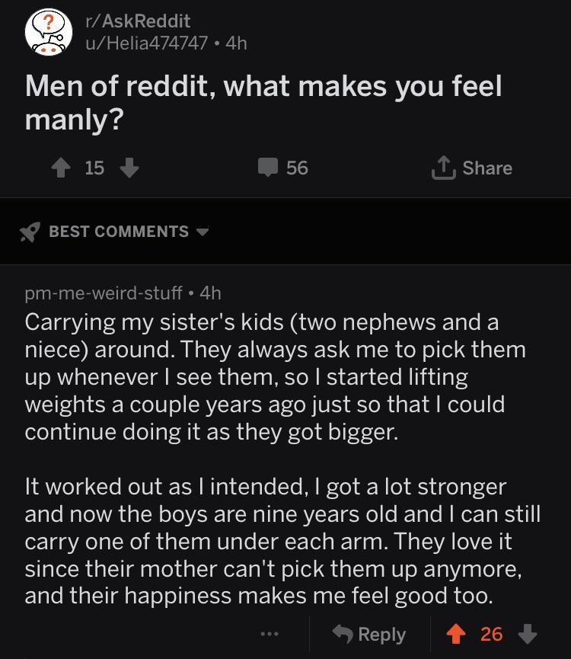571x659 pixels.
Task: Expand the Best Comments sort dropdown
Action: (x=201, y=232)
